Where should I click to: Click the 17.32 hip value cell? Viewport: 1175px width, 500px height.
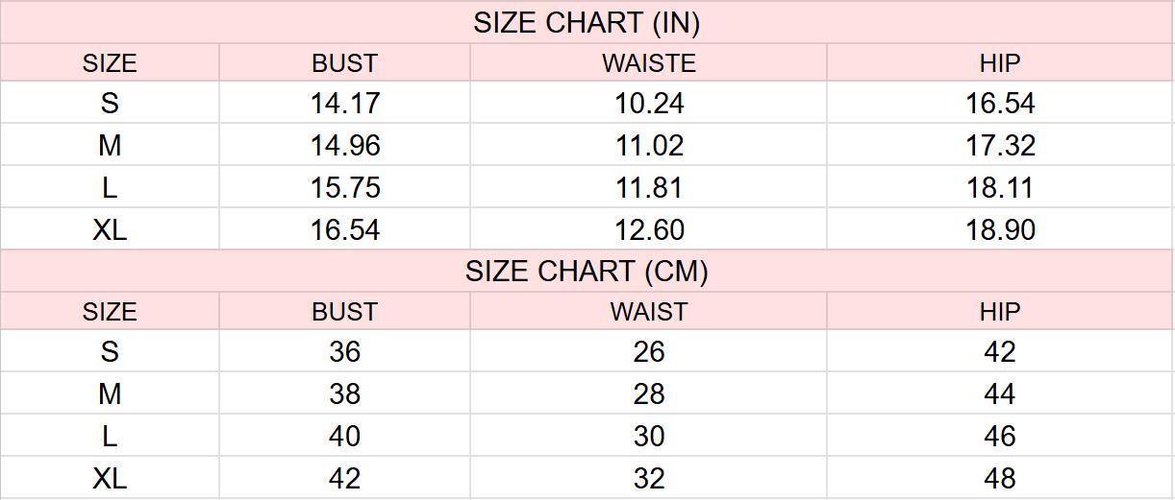[x=1000, y=145]
